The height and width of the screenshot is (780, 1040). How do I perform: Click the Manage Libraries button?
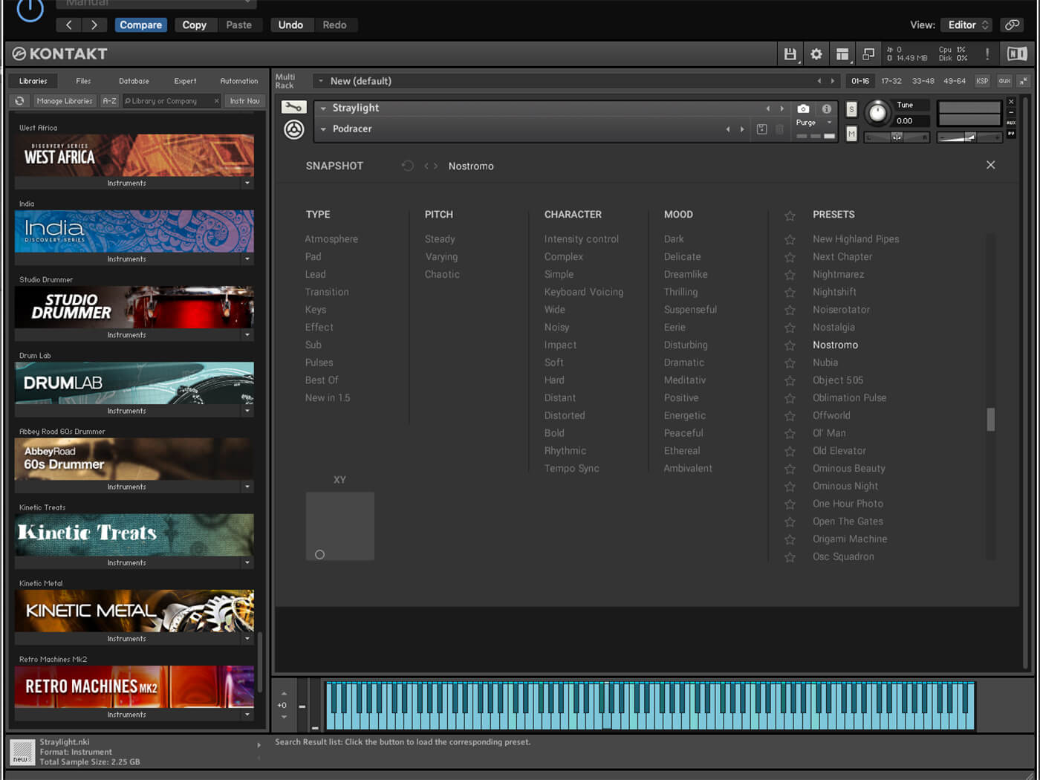tap(65, 101)
